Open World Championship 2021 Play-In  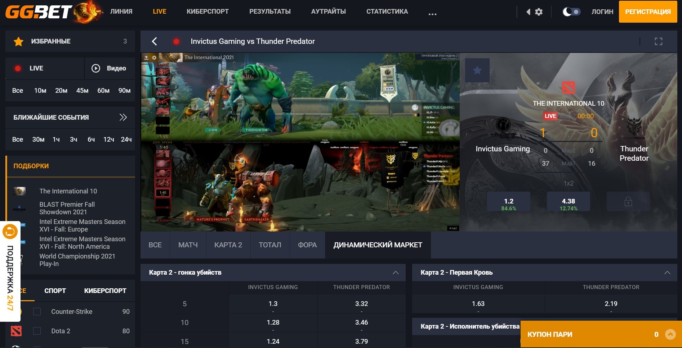point(77,260)
